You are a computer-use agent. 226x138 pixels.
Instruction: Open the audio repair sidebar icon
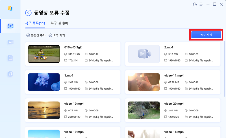(x=10, y=74)
